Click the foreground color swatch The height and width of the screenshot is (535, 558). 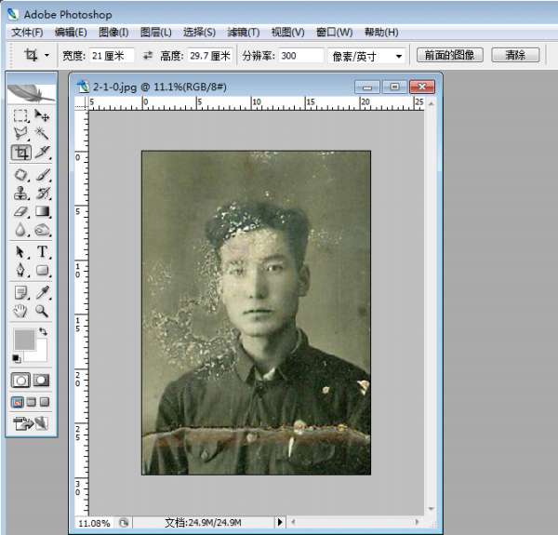click(24, 338)
